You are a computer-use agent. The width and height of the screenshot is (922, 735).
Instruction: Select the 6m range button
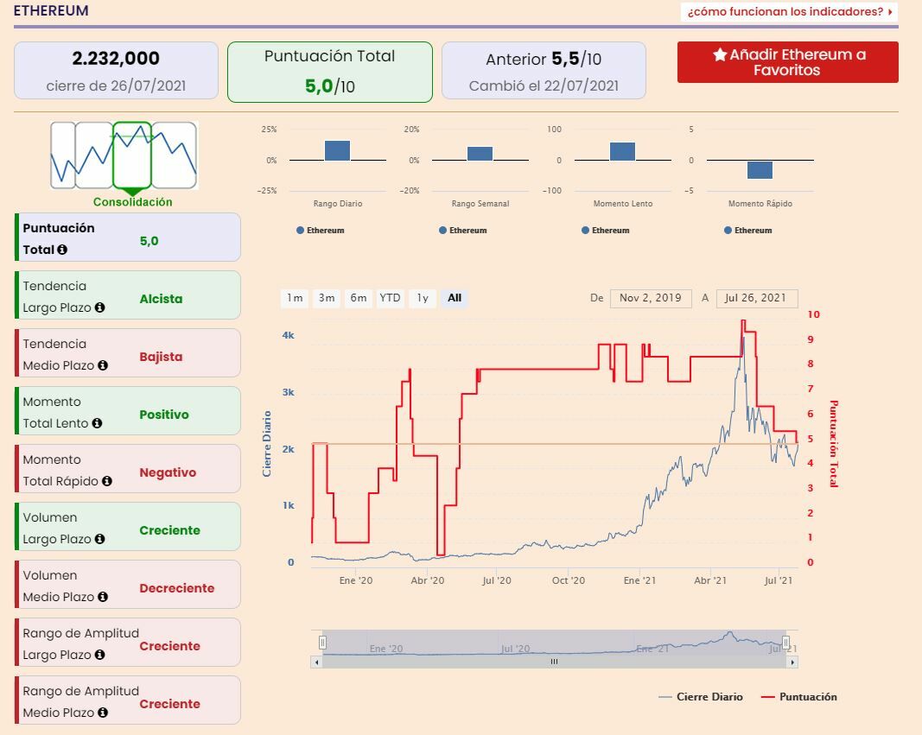358,298
